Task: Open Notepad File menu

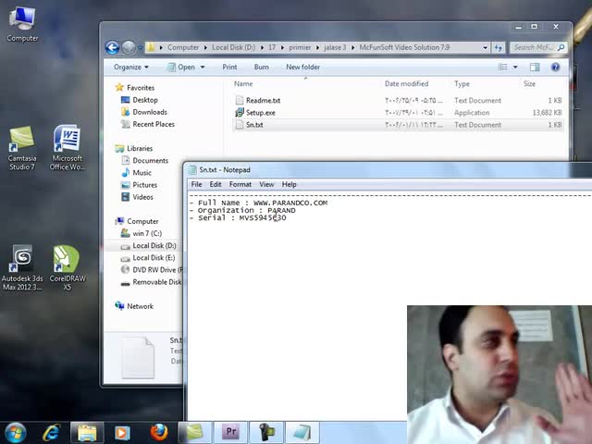Action: pyautogui.click(x=196, y=184)
